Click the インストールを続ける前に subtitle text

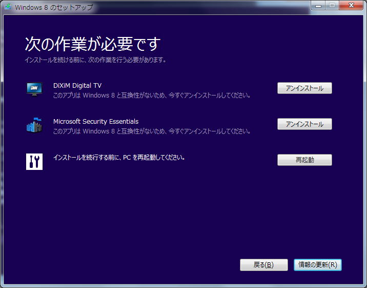[95, 60]
